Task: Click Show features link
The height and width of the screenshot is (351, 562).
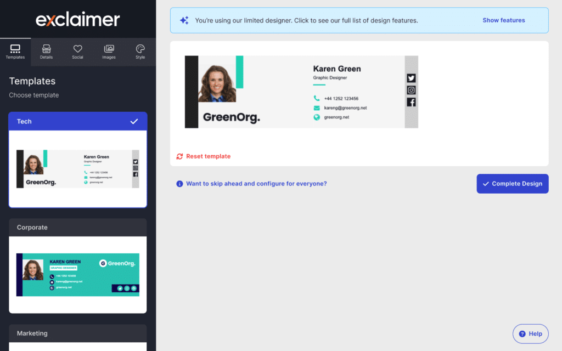Action: [x=504, y=20]
